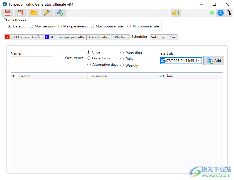Select the Max bounce rate mode

(93, 26)
